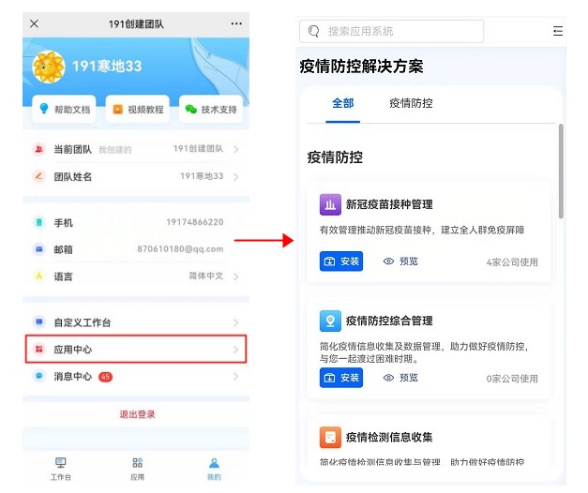Click 退出登录 logout link

[x=137, y=414]
